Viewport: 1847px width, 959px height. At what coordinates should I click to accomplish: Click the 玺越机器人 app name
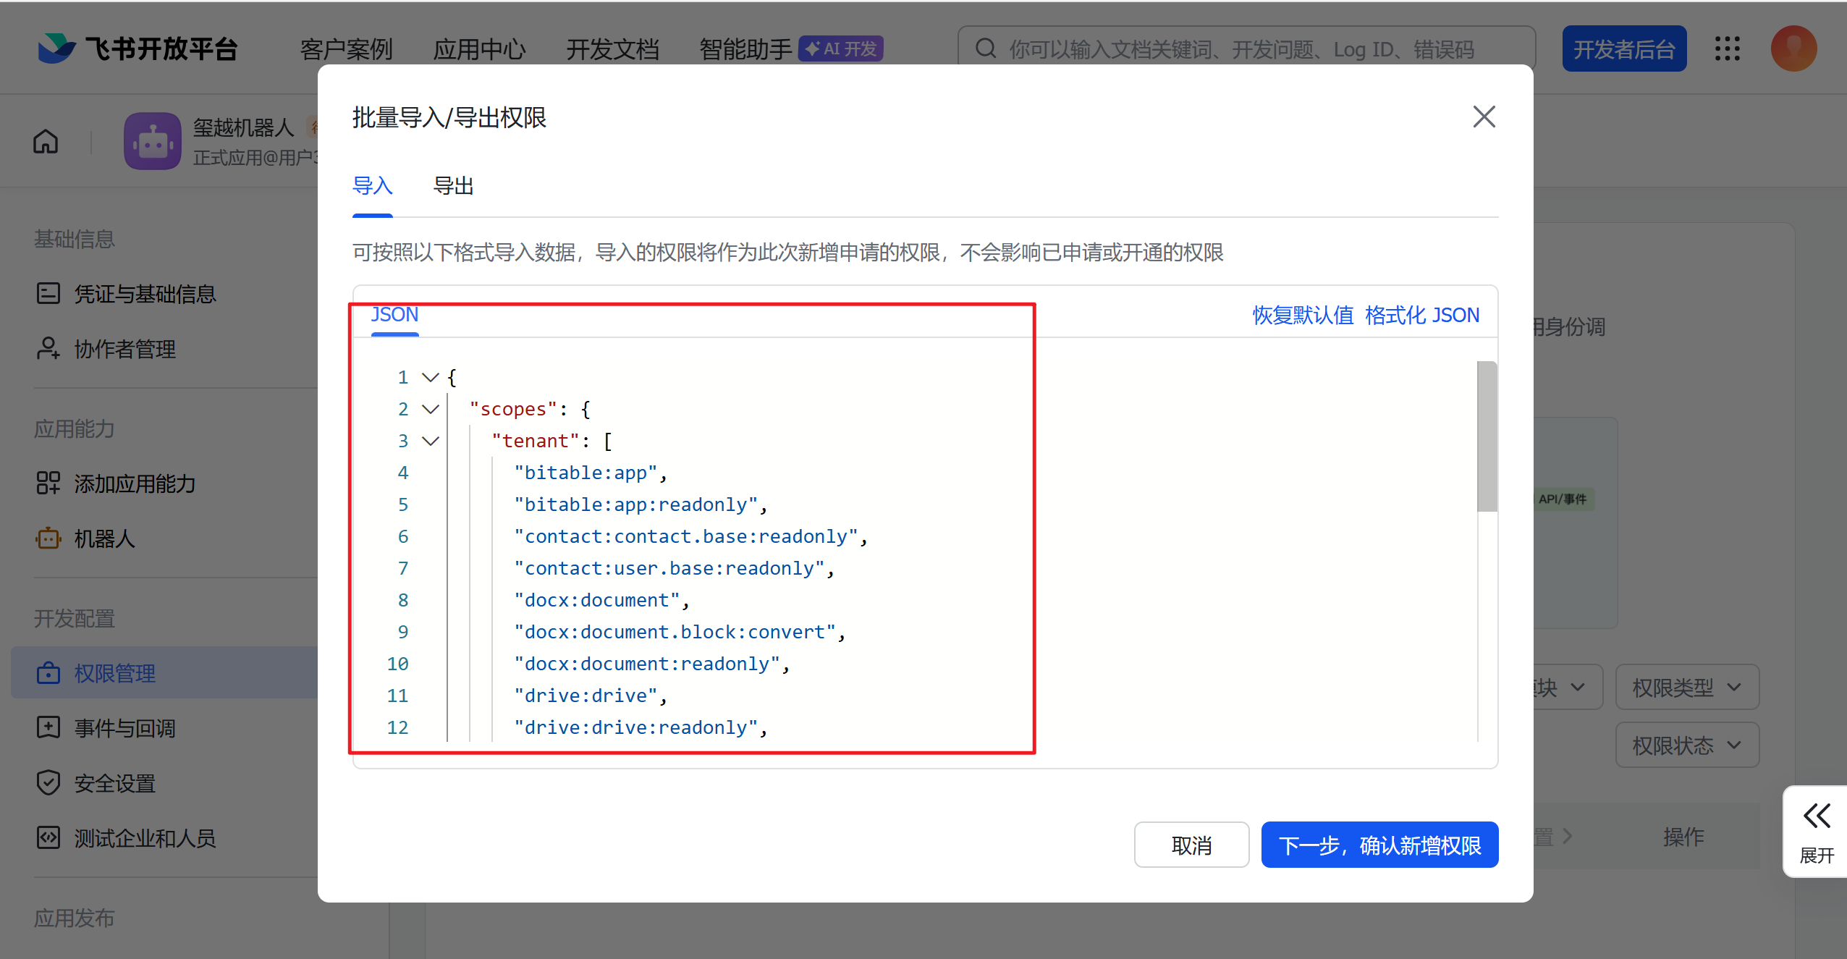(x=243, y=127)
